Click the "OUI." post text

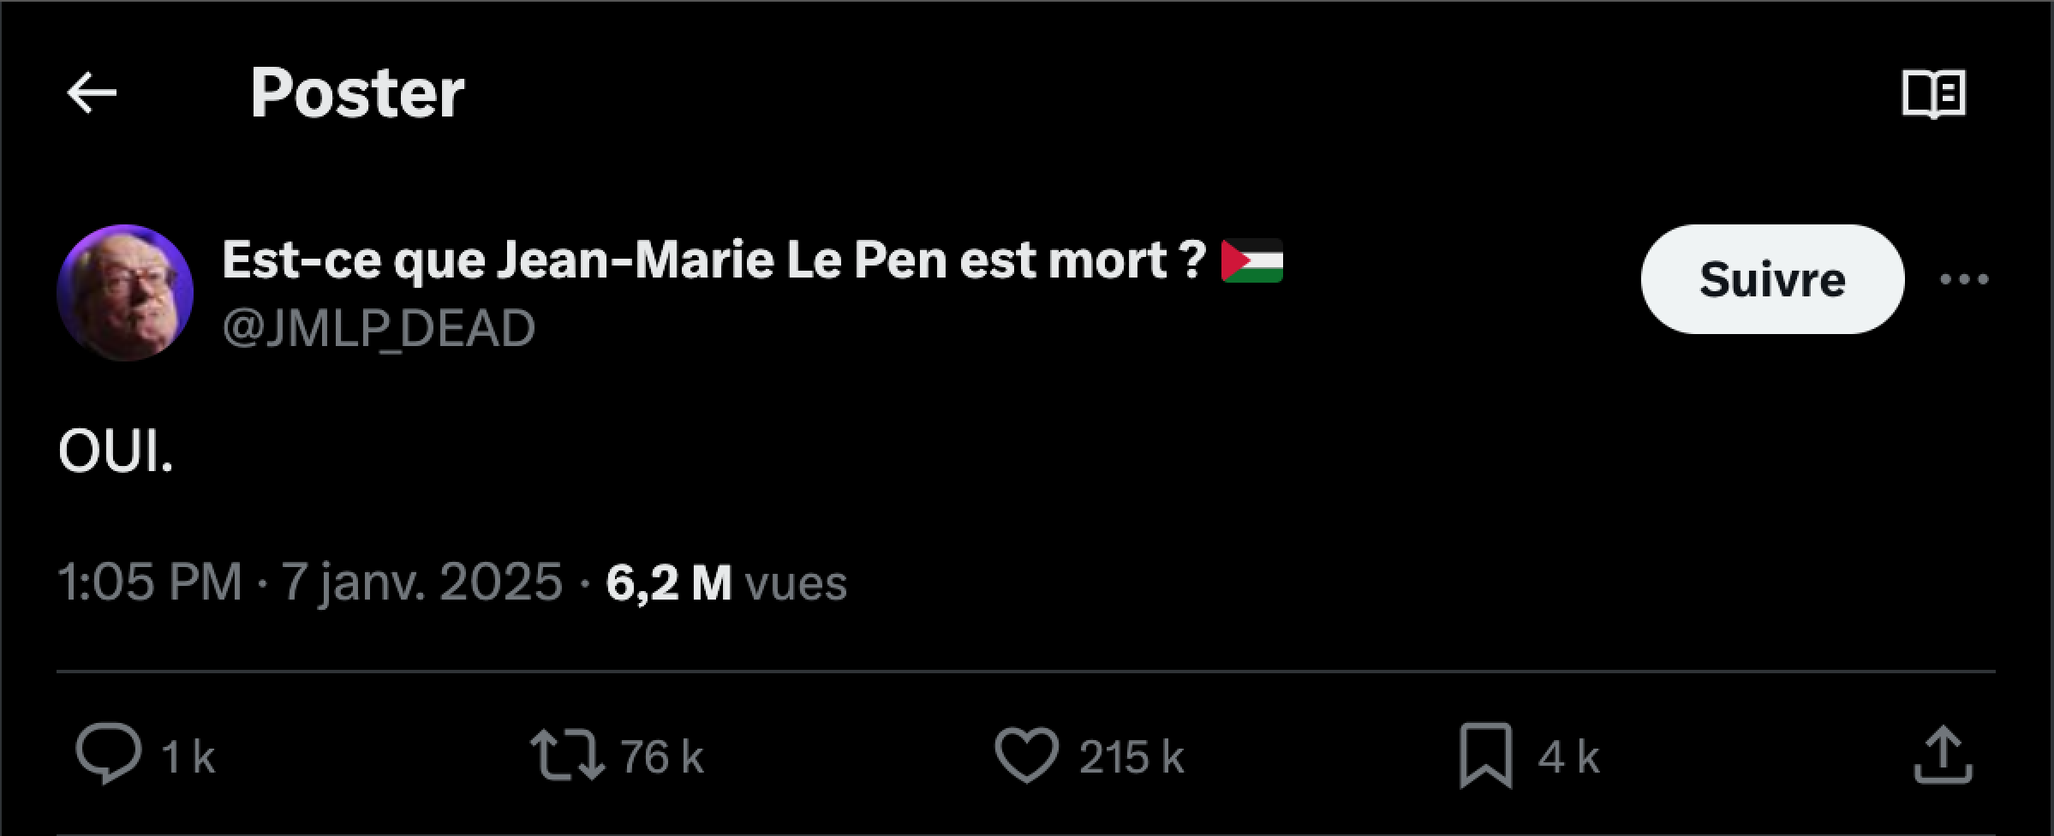(116, 451)
